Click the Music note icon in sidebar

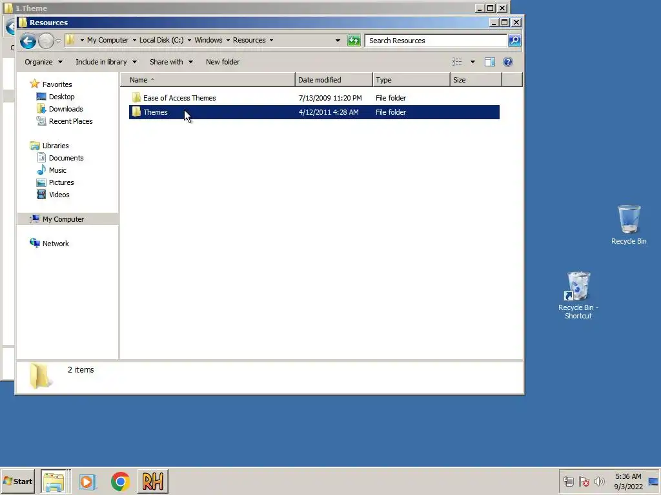pyautogui.click(x=41, y=170)
